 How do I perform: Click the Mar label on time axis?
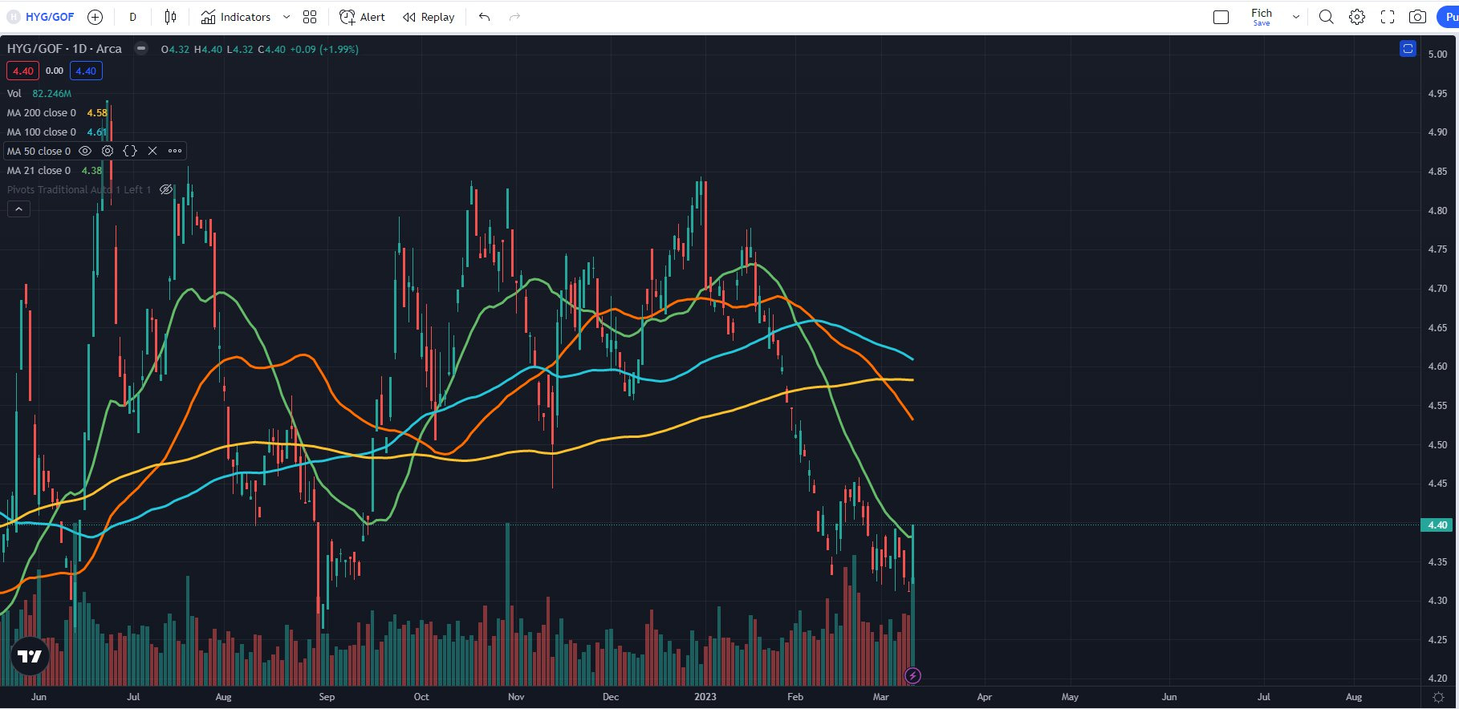880,697
